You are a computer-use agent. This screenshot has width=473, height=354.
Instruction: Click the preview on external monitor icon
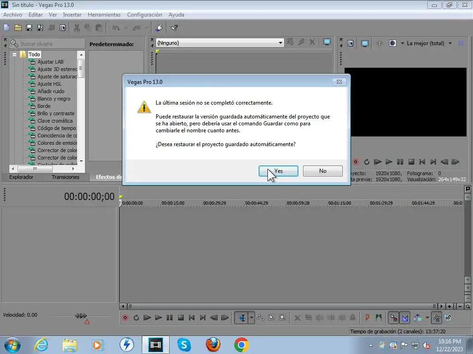coord(365,43)
